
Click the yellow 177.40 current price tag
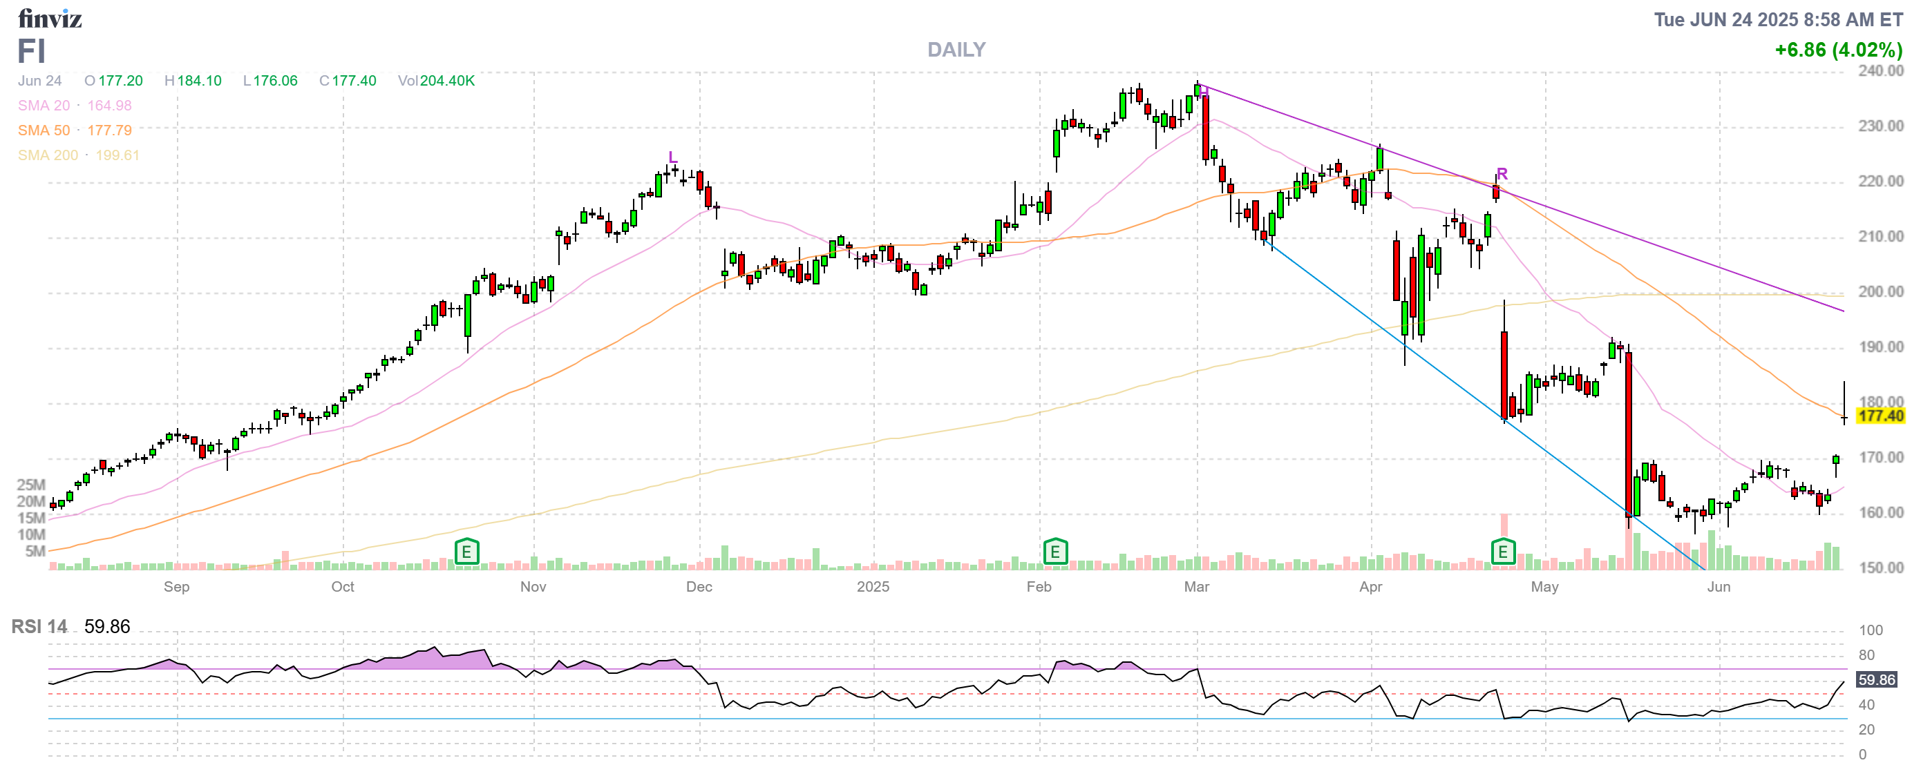click(x=1881, y=416)
